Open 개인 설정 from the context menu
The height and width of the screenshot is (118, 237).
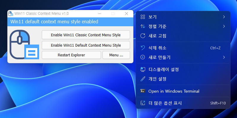click(183, 79)
